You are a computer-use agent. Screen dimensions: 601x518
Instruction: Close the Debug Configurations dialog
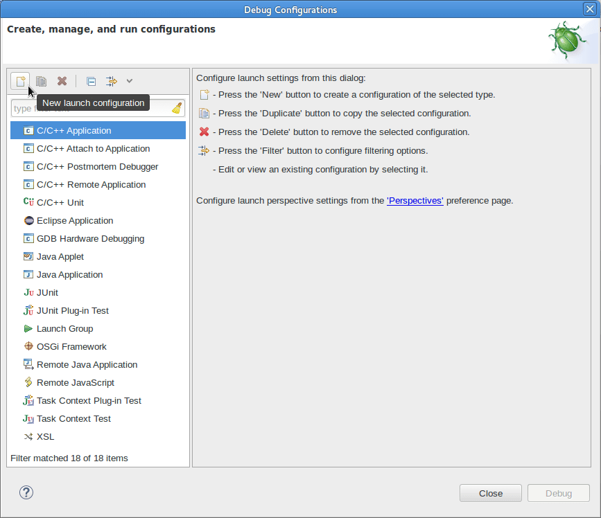490,492
